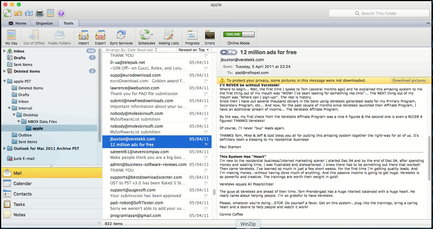433x229 pixels.
Task: Expand the Inbox folder triangle
Action: (x=4, y=51)
